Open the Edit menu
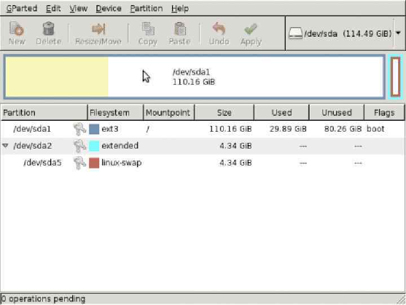Image resolution: width=406 pixels, height=305 pixels. (x=53, y=8)
